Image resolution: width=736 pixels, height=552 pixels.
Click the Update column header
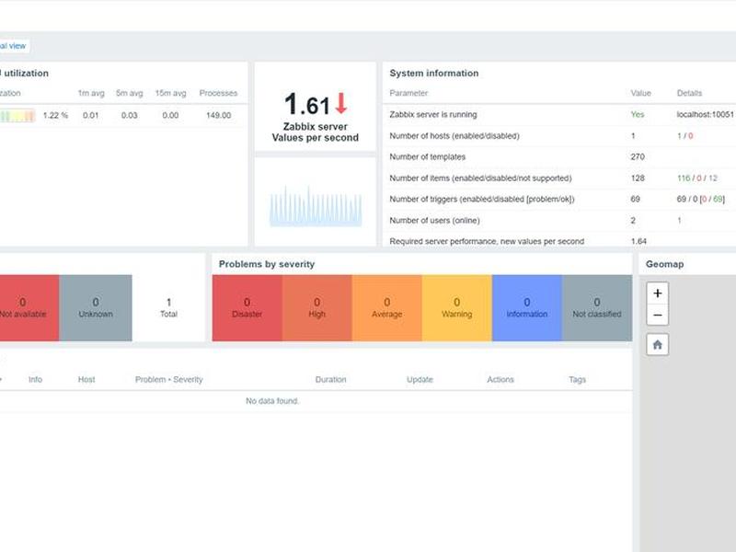pyautogui.click(x=420, y=379)
